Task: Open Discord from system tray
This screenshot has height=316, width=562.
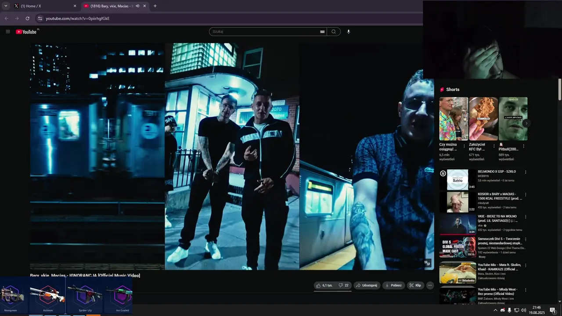Action: pos(503,310)
